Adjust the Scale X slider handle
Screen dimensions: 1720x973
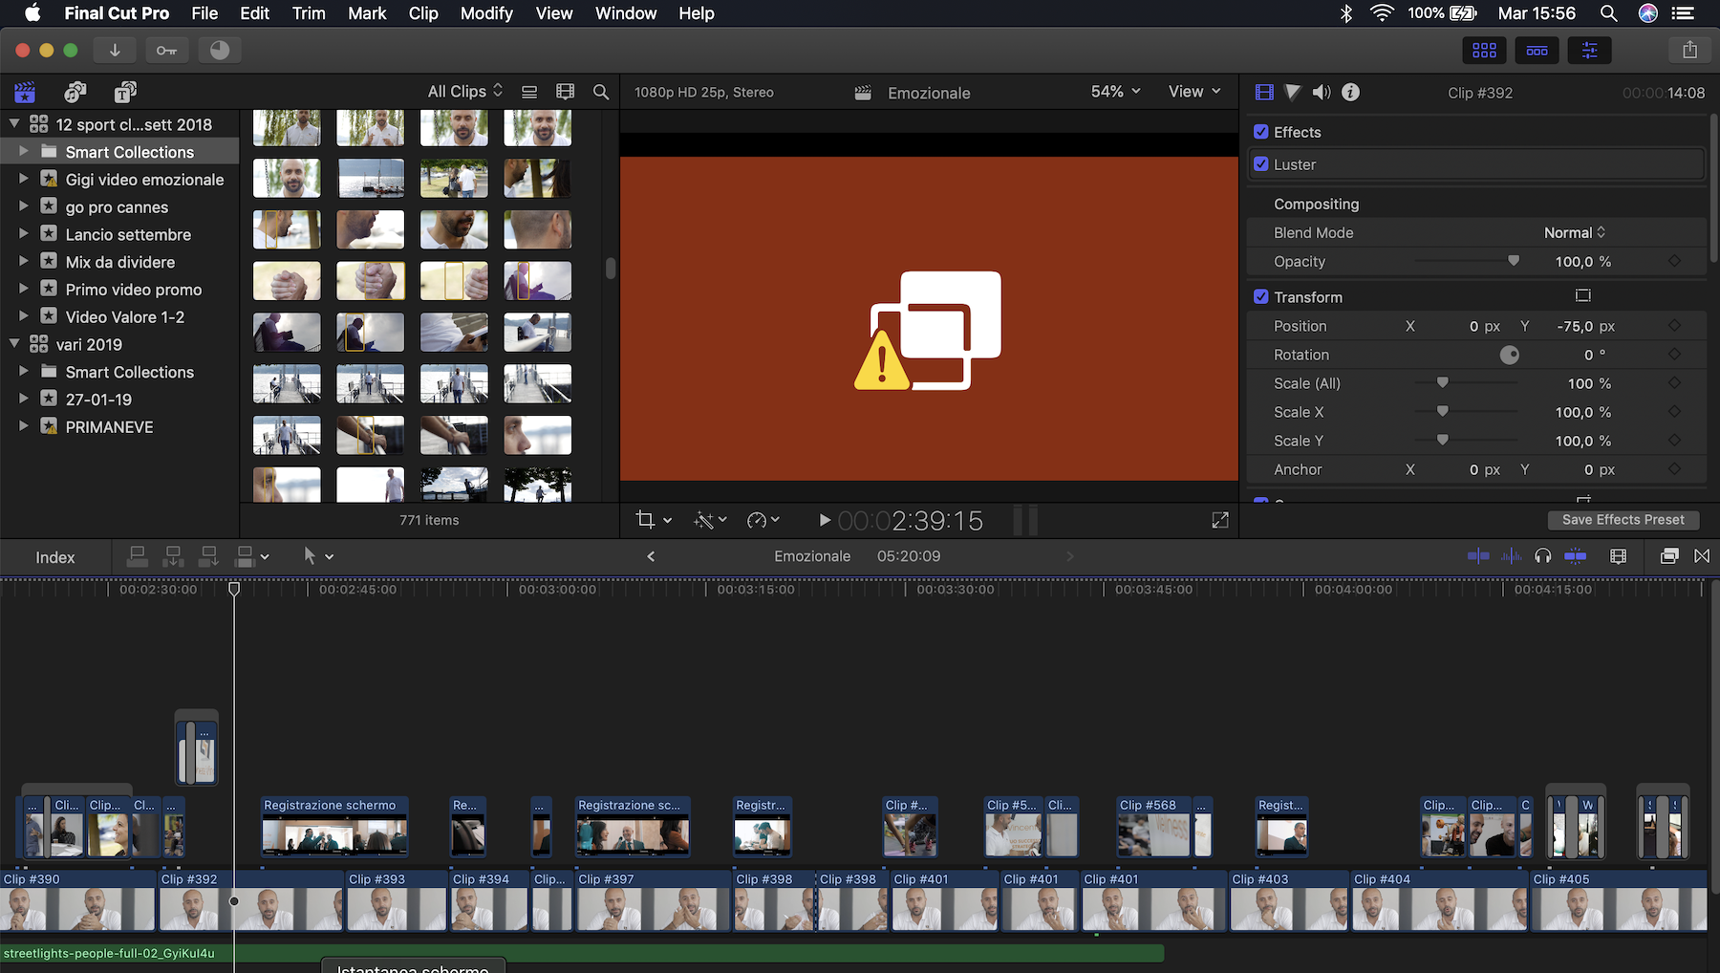(x=1443, y=412)
